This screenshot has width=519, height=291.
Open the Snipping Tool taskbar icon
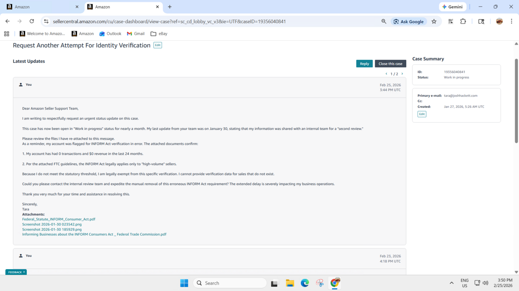point(320,283)
